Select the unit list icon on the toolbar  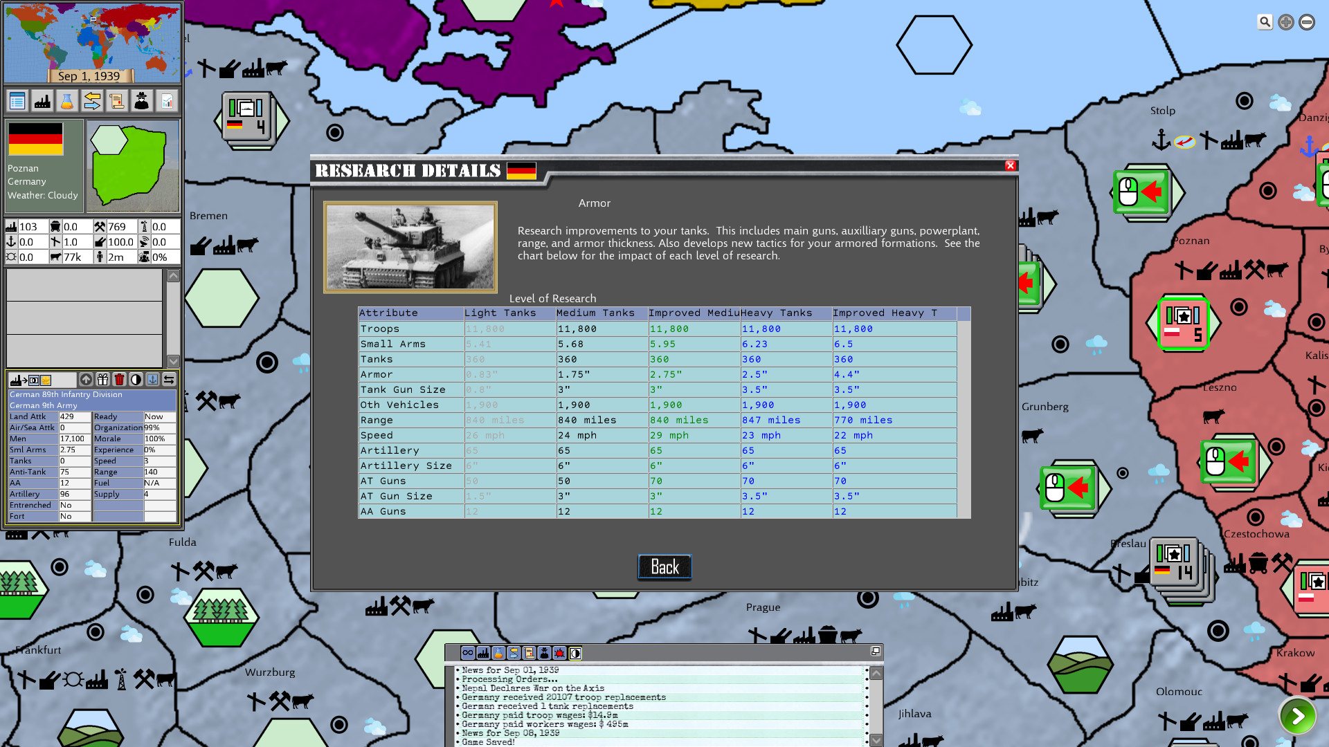tap(17, 101)
